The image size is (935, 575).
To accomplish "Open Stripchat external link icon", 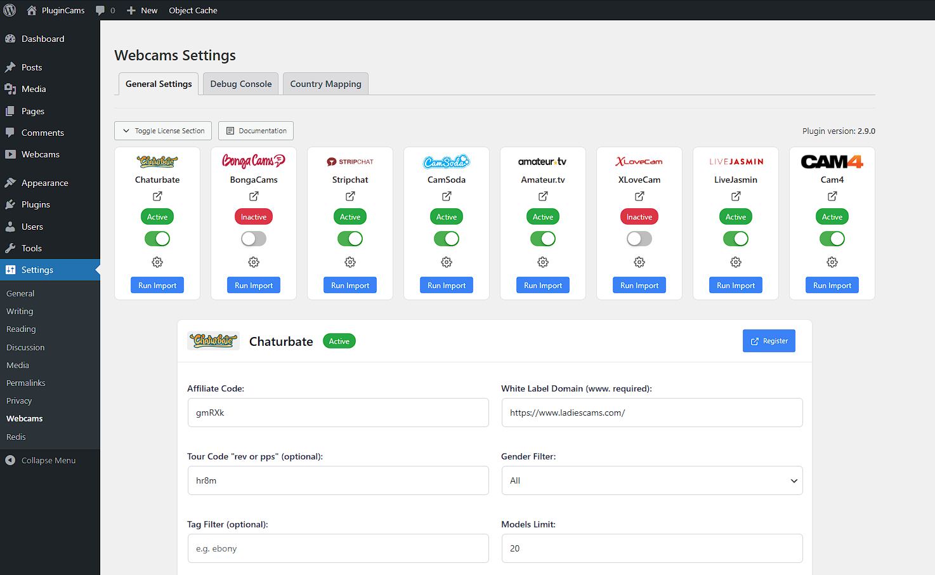I will click(x=350, y=196).
